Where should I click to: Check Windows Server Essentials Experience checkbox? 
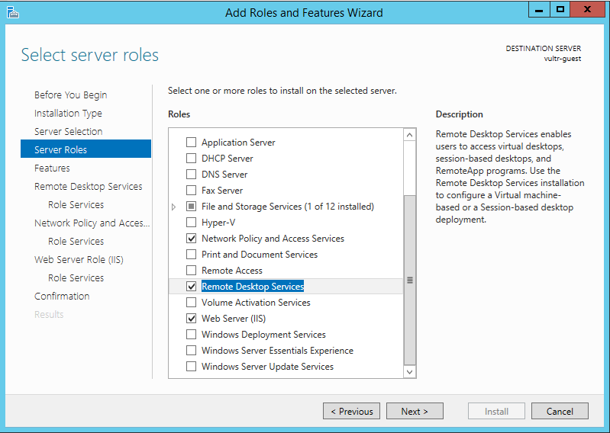(x=191, y=350)
